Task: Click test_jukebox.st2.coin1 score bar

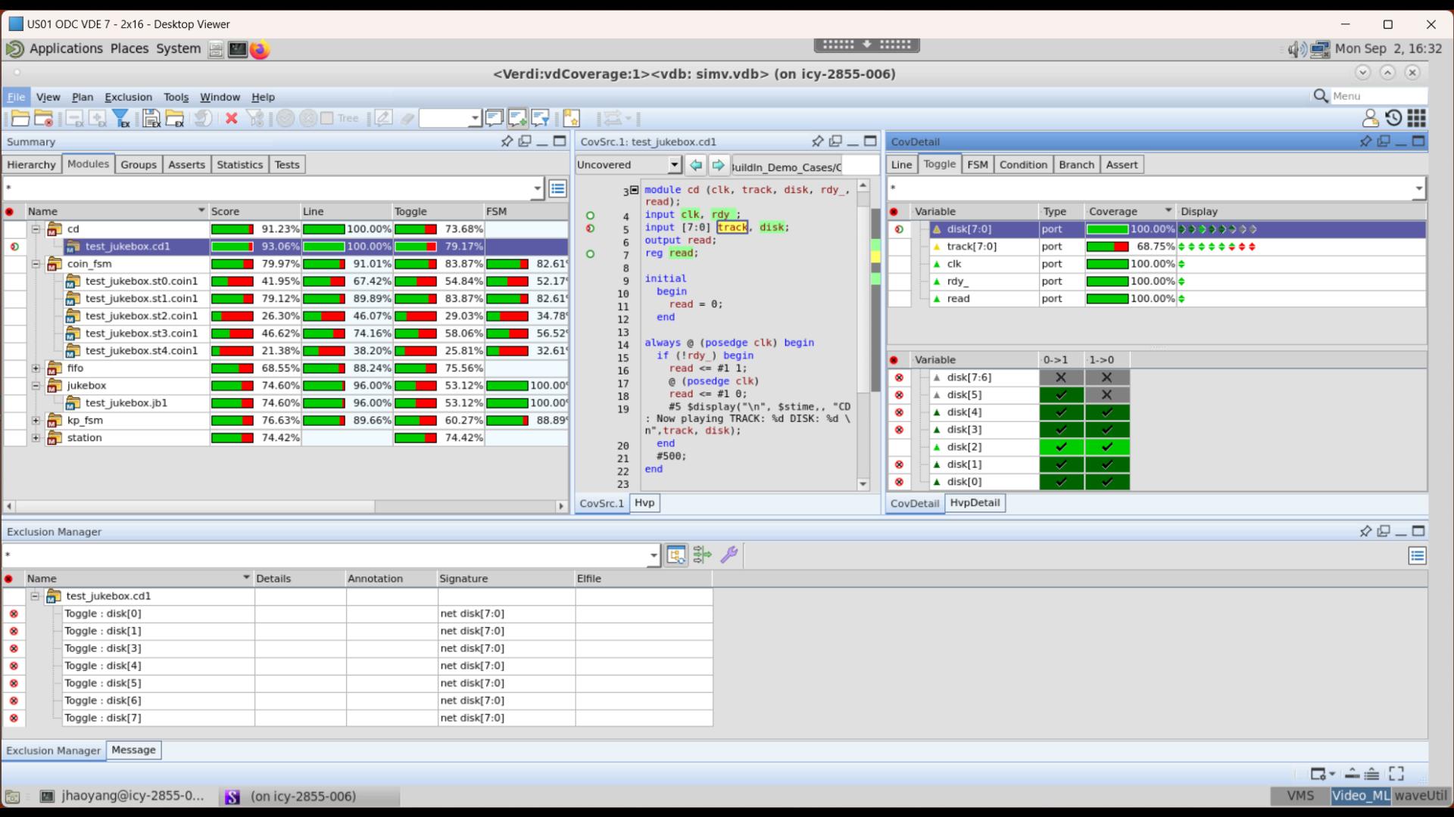Action: [232, 316]
